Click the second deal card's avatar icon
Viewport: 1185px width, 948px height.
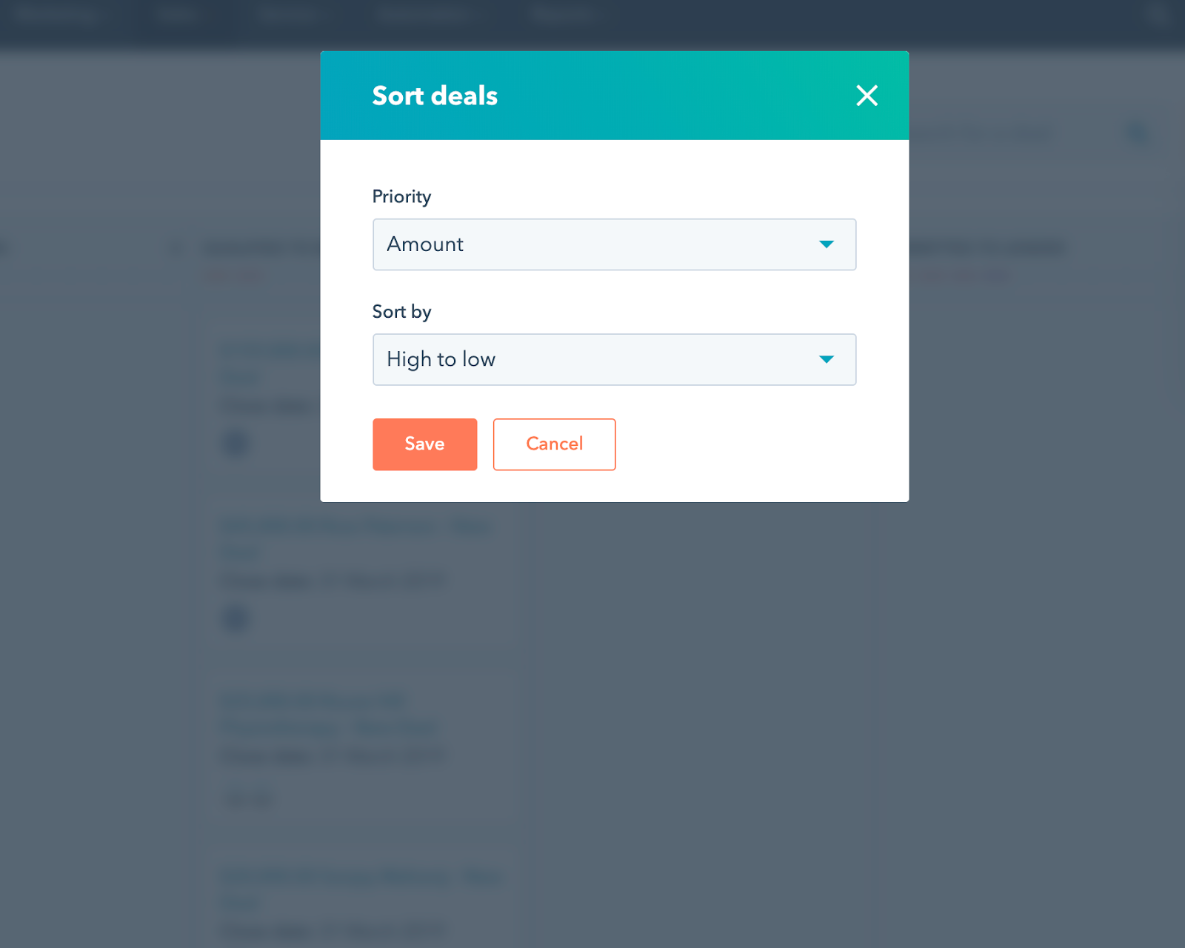pyautogui.click(x=236, y=618)
